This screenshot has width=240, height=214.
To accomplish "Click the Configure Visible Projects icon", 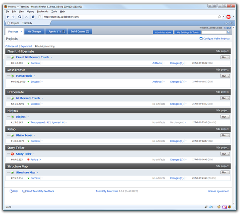I will (201, 39).
